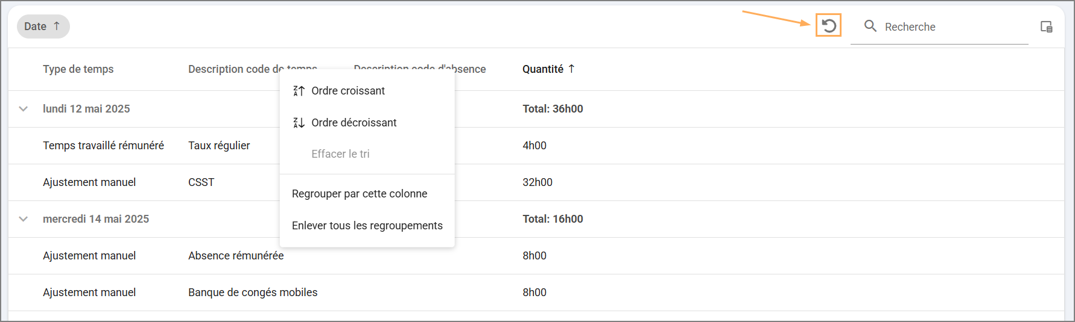Click the descending sort icon in menu
Viewport: 1075px width, 322px height.
[299, 123]
